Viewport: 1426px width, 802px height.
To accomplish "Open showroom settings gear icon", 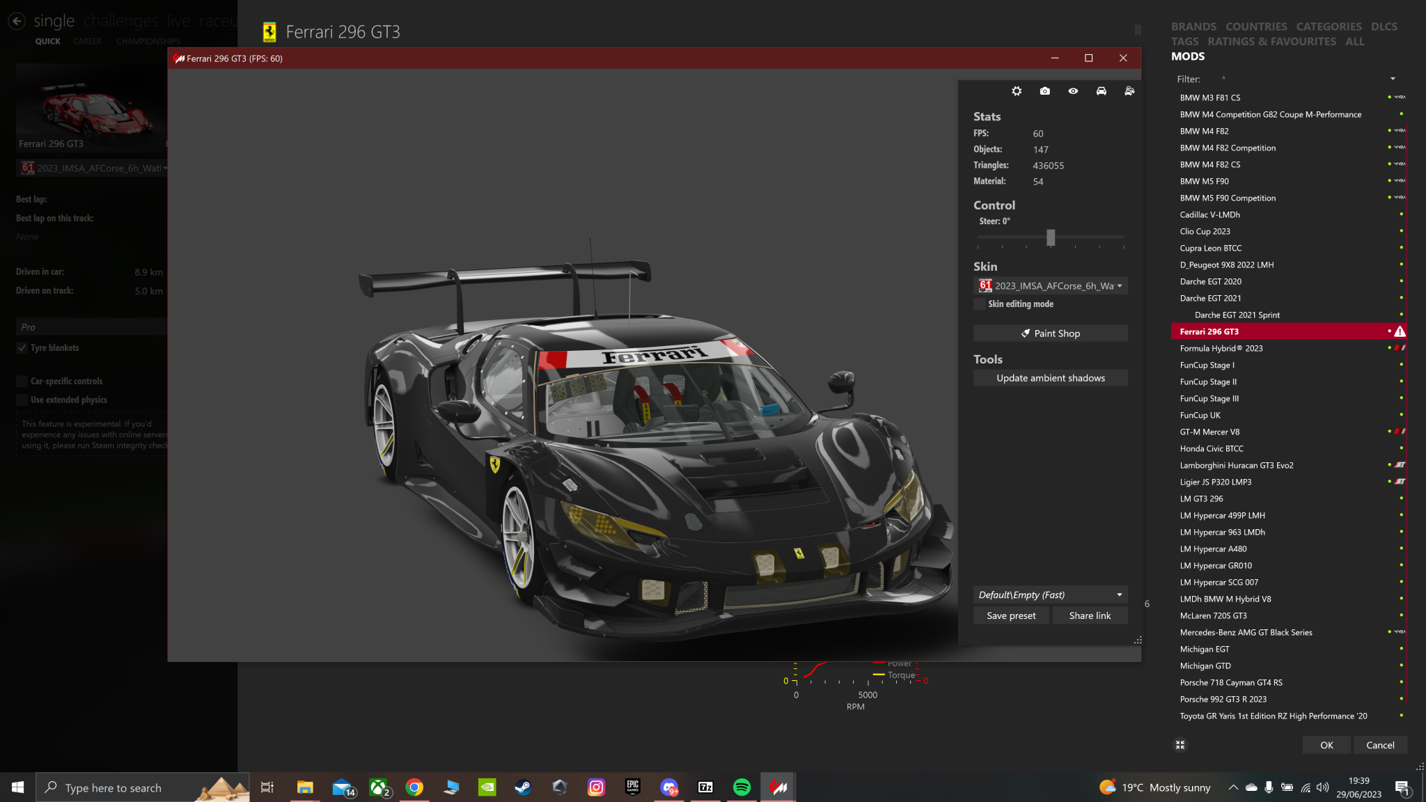I will tap(1017, 91).
